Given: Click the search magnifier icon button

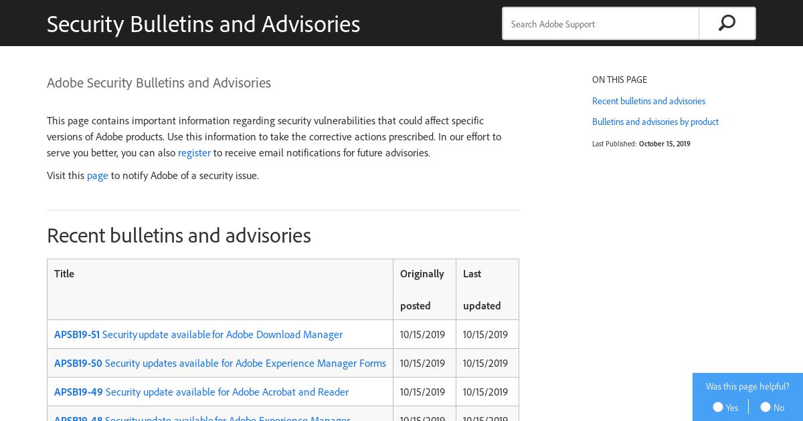Looking at the screenshot, I should point(727,23).
